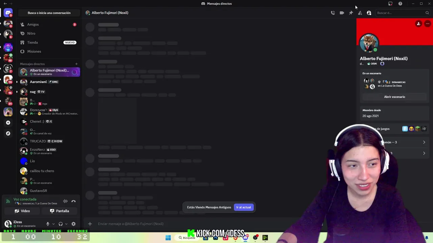Start a video call from the header
Viewport: 433px width, 243px height.
(x=342, y=13)
